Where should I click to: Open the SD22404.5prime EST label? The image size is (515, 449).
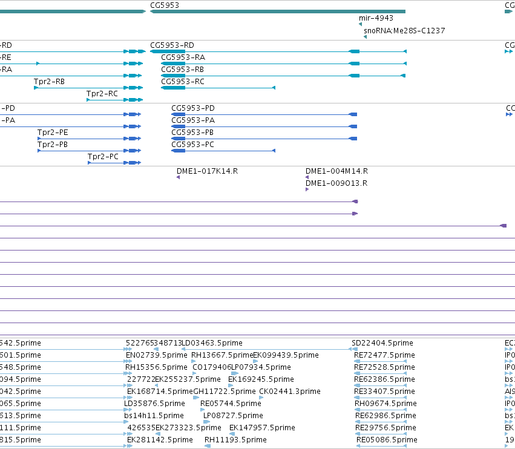[382, 343]
